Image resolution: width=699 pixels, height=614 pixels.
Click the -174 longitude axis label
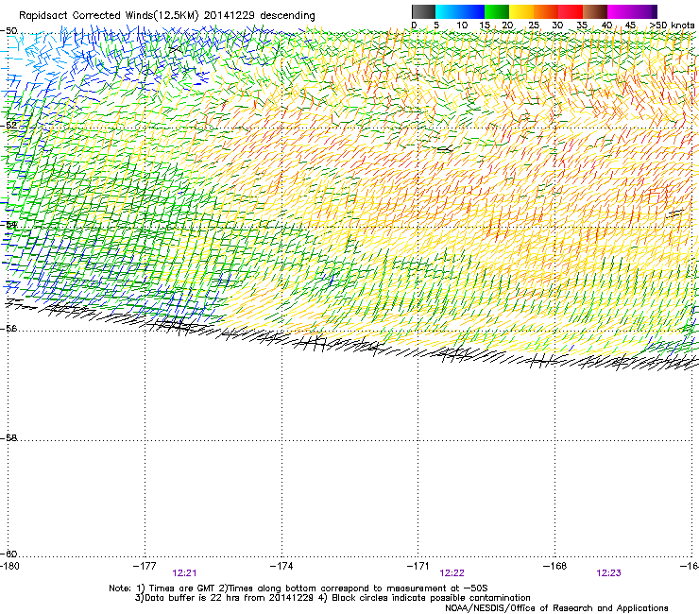tap(281, 566)
